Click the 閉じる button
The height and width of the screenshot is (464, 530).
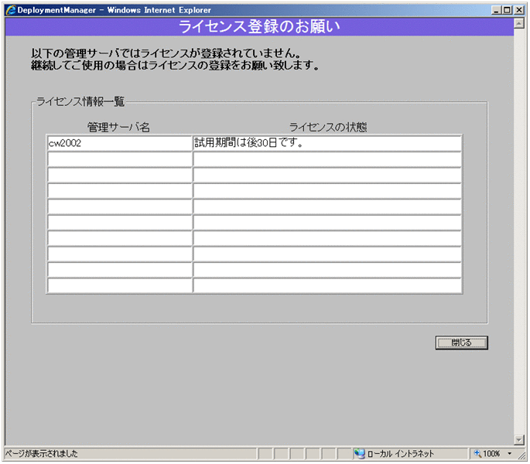[x=461, y=343]
